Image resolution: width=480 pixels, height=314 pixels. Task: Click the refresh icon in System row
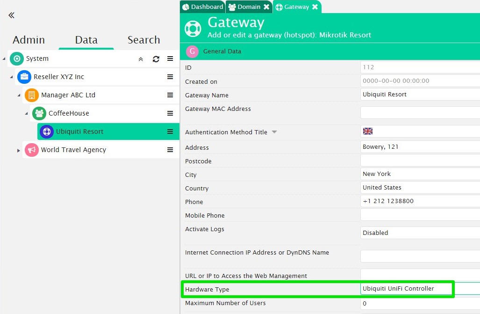coord(156,59)
